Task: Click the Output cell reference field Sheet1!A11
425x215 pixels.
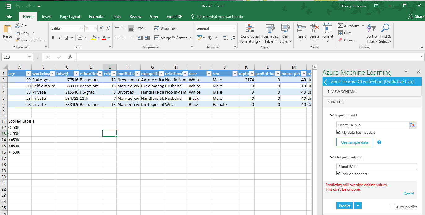Action: click(x=376, y=167)
